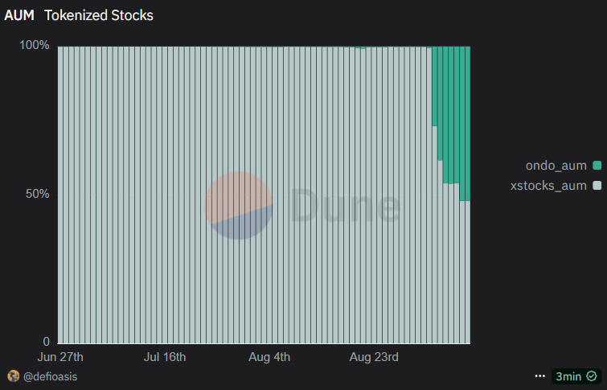Click the Tokenized Stocks subtitle
Screen dimensions: 607x390
pyautogui.click(x=99, y=15)
